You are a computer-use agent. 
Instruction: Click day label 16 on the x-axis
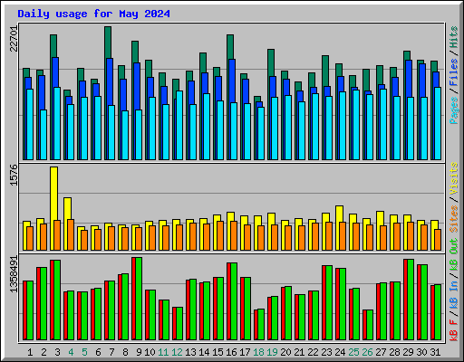coord(231,352)
